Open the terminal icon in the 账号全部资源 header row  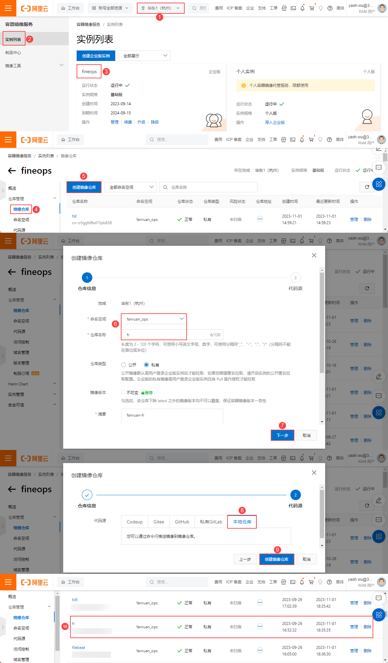point(293,8)
